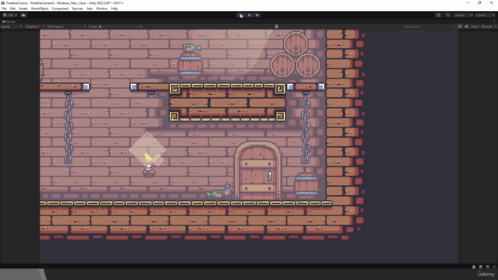Stop play mode with the Play button
498x280 pixels.
(240, 15)
